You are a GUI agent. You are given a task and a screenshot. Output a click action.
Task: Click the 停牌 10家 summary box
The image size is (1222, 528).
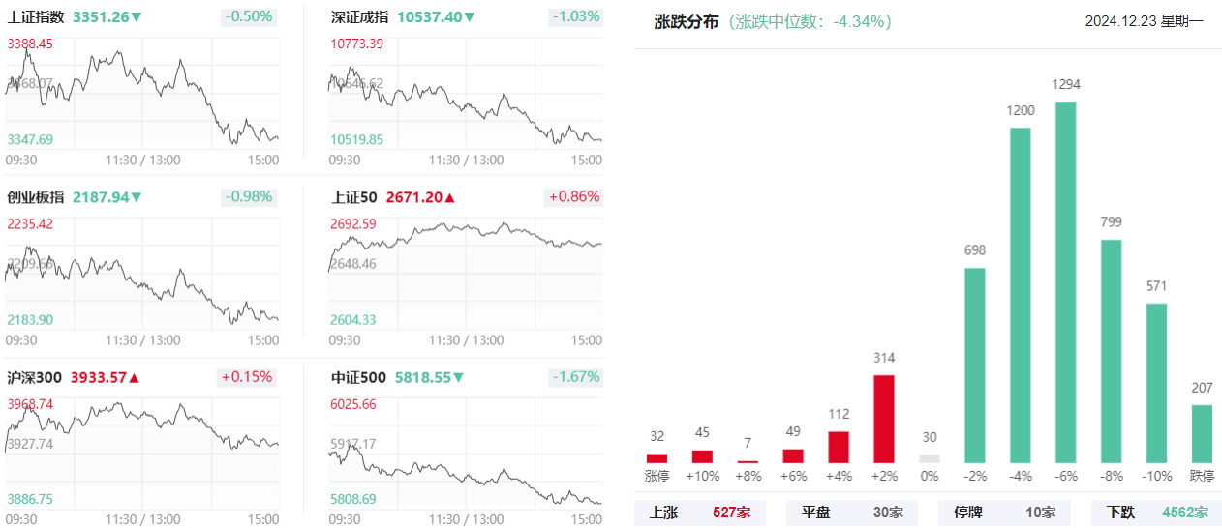click(1004, 513)
